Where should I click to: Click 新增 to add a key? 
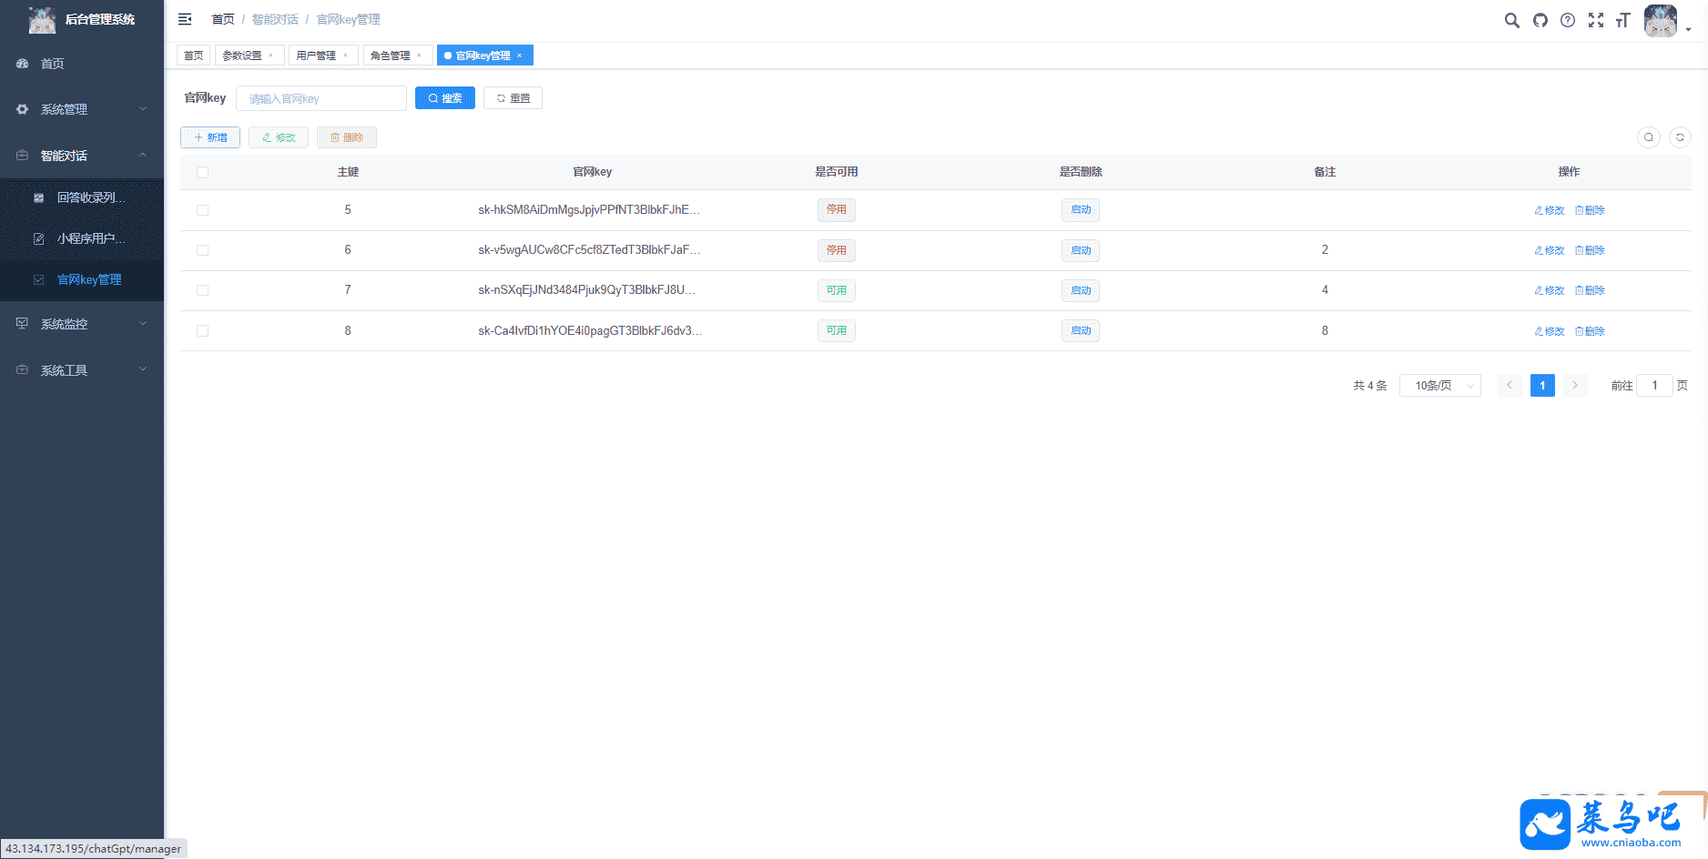(x=210, y=137)
